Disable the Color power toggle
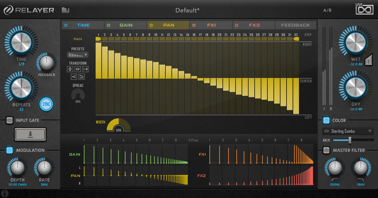This screenshot has height=198, width=378. [326, 120]
